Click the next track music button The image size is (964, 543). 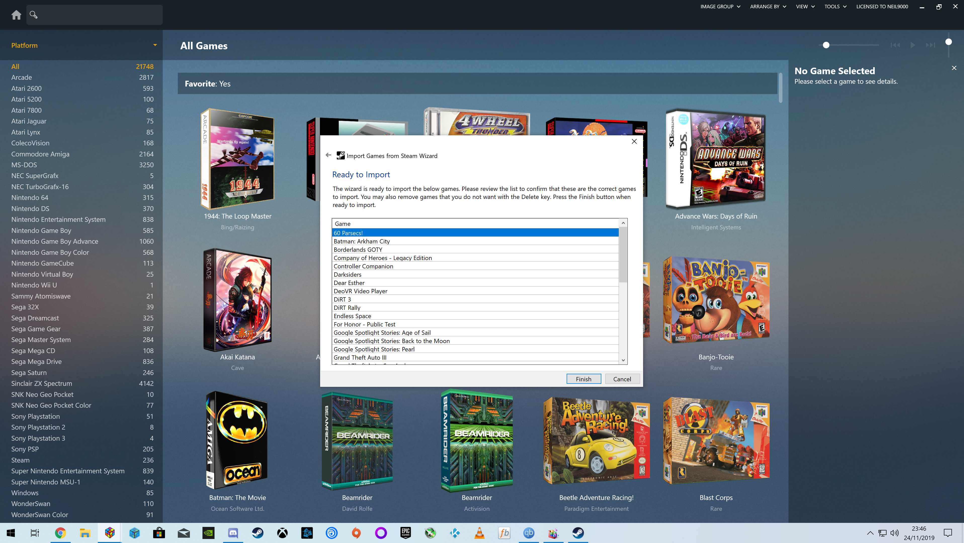pos(930,45)
